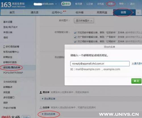The image size is (142, 118).
Task: Confirm with the green 确定 button
Action: pos(136,81)
